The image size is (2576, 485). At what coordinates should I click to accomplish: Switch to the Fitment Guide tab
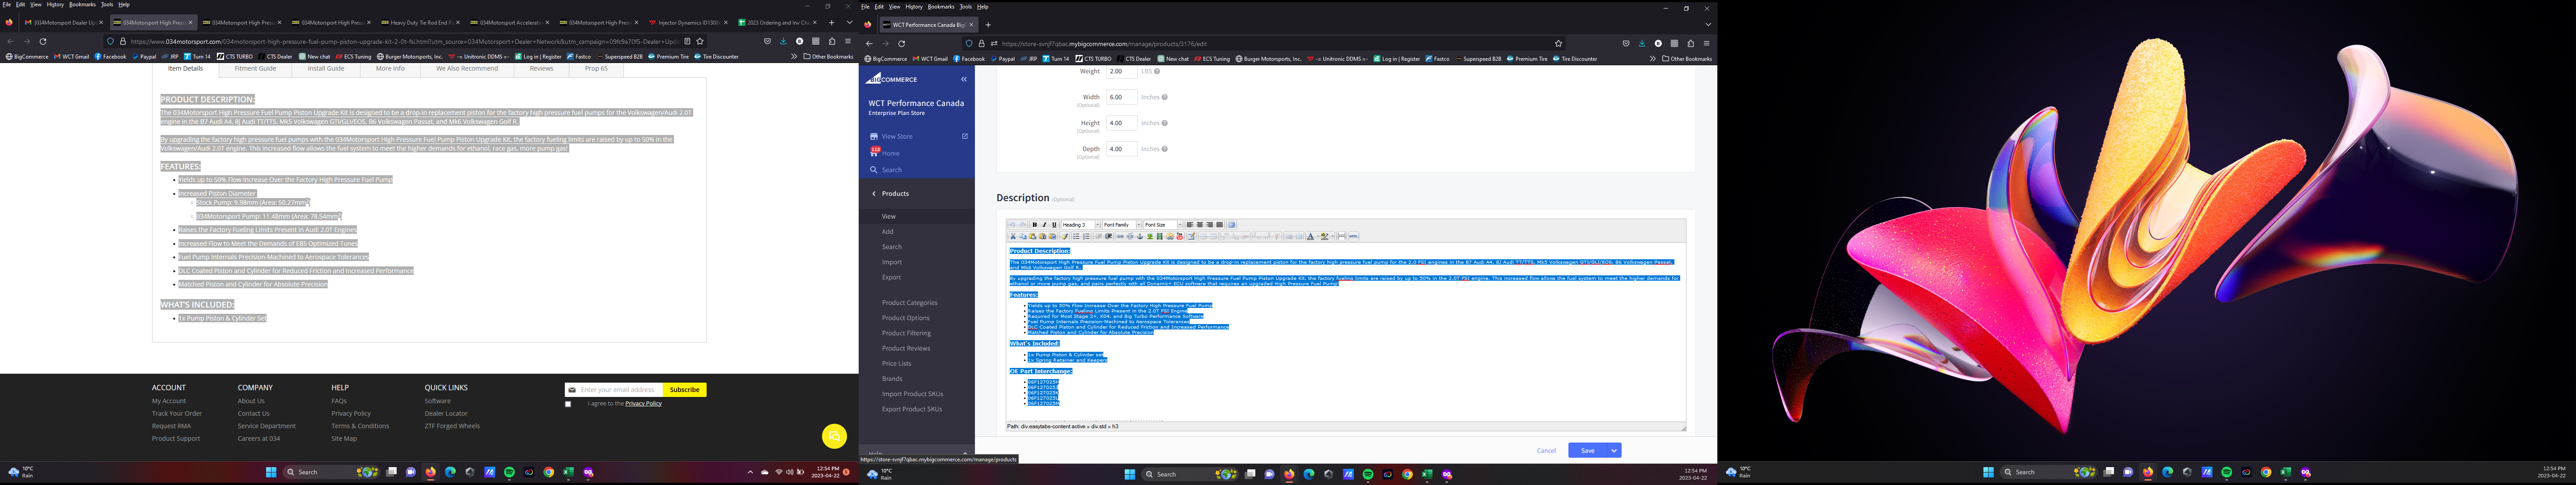pos(255,68)
